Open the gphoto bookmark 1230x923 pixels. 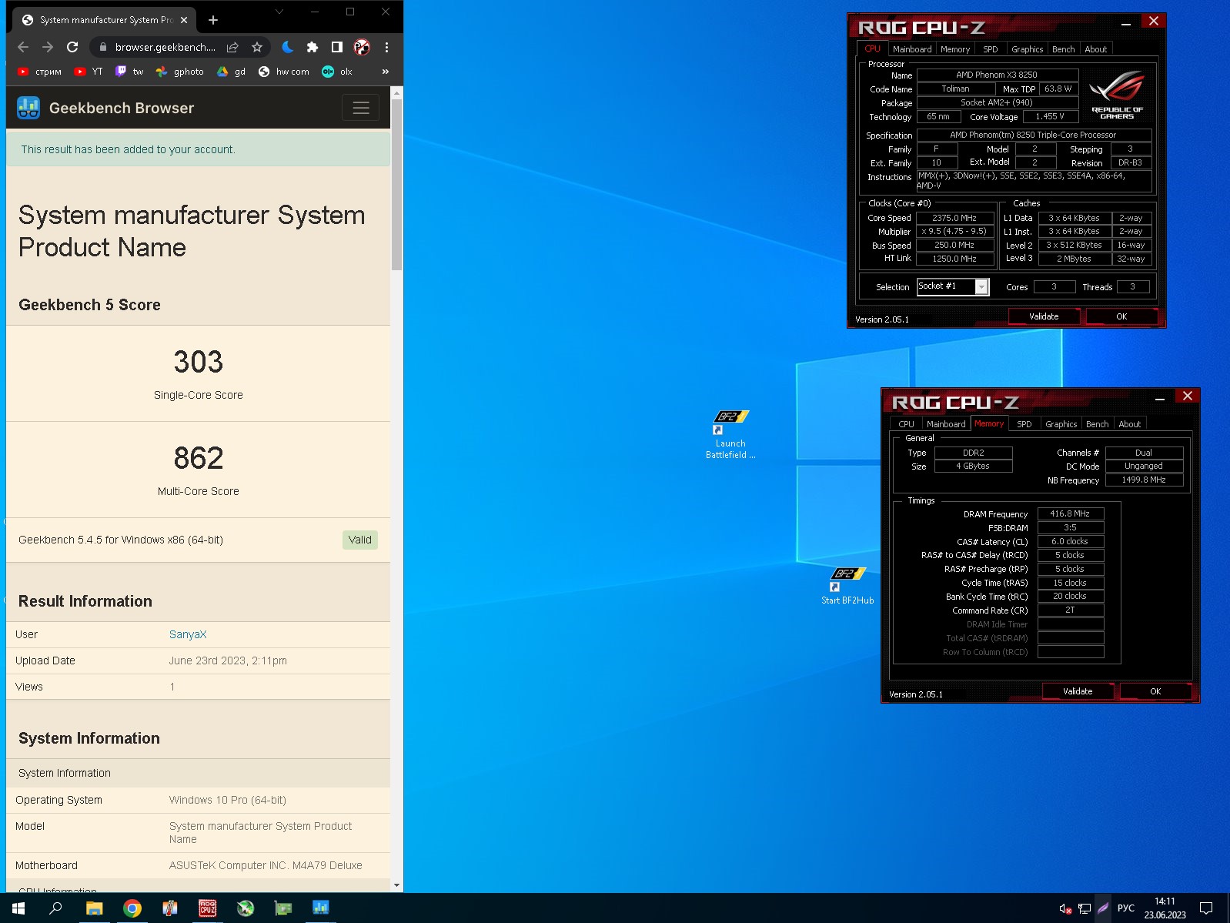click(179, 72)
